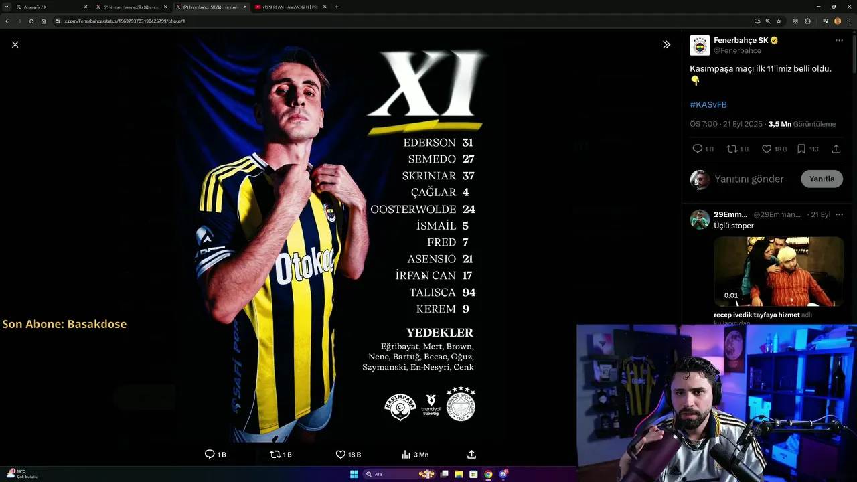Click the zoom magnifier icon in address bar
This screenshot has width=857, height=482.
pos(768,21)
